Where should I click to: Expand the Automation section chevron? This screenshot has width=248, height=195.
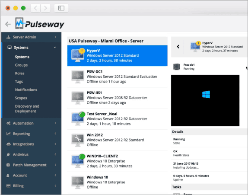tap(55, 123)
